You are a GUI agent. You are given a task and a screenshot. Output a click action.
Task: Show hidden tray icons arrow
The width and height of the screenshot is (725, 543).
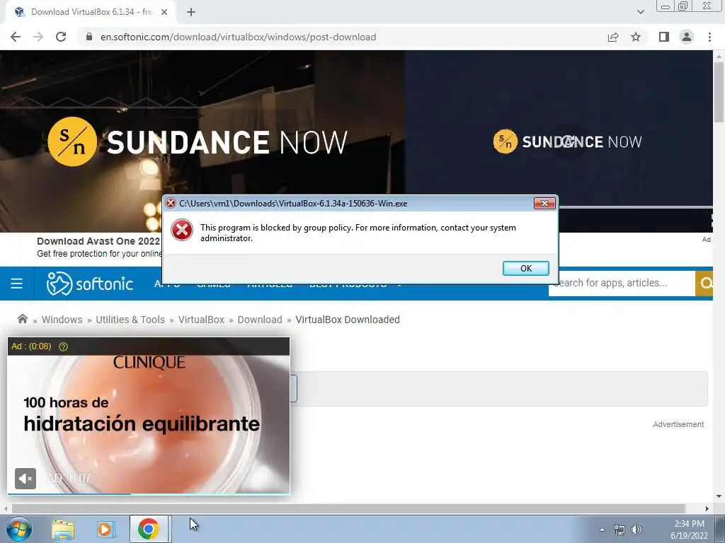click(602, 530)
